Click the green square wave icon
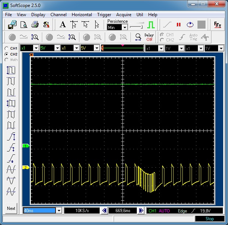228x225 pixels. 151,25
